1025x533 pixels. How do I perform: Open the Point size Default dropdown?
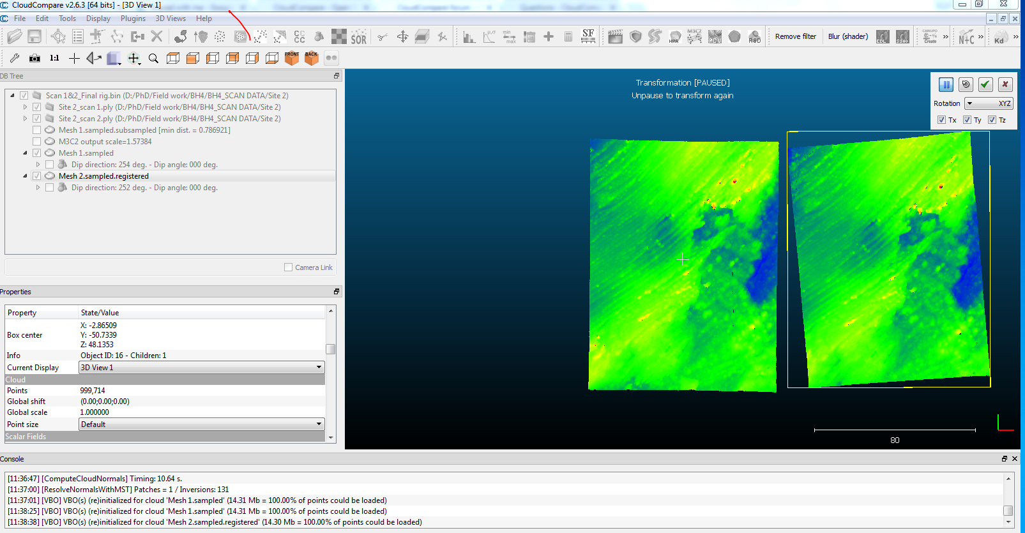click(x=201, y=424)
